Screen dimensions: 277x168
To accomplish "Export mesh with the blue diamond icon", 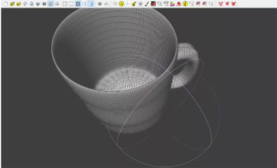I will pos(38,4).
